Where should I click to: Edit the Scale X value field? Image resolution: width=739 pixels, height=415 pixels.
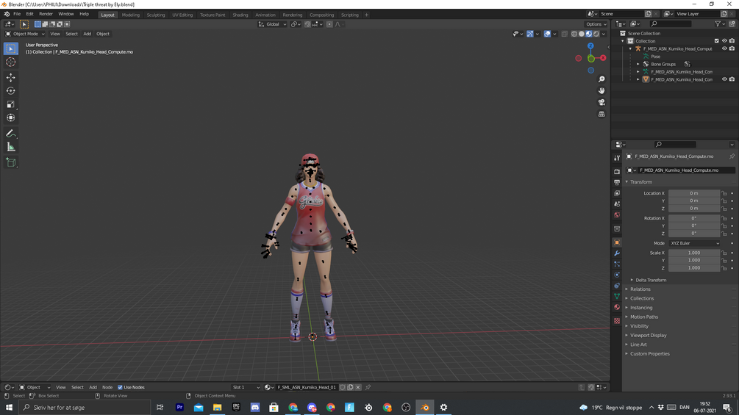point(693,253)
